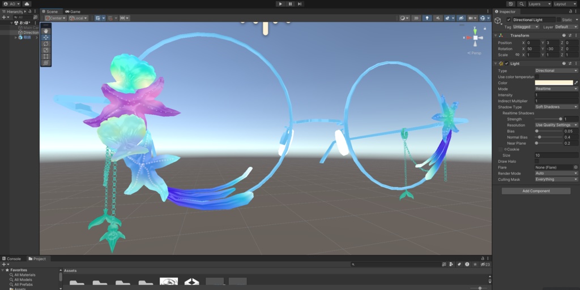580x290 pixels.
Task: Open Light component presets icon
Action: tap(570, 63)
